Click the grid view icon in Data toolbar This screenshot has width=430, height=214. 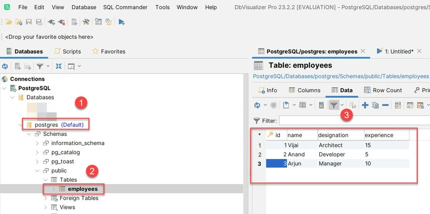[x=303, y=105]
